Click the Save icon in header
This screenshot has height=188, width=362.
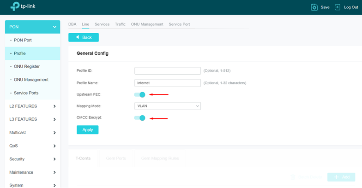pyautogui.click(x=314, y=7)
